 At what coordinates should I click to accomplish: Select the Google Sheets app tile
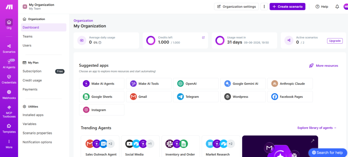tap(102, 97)
